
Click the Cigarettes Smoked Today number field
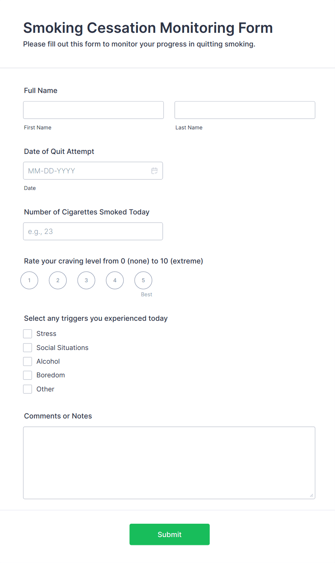[x=93, y=231]
